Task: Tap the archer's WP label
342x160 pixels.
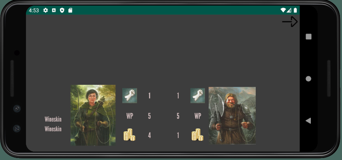Action: pyautogui.click(x=129, y=116)
